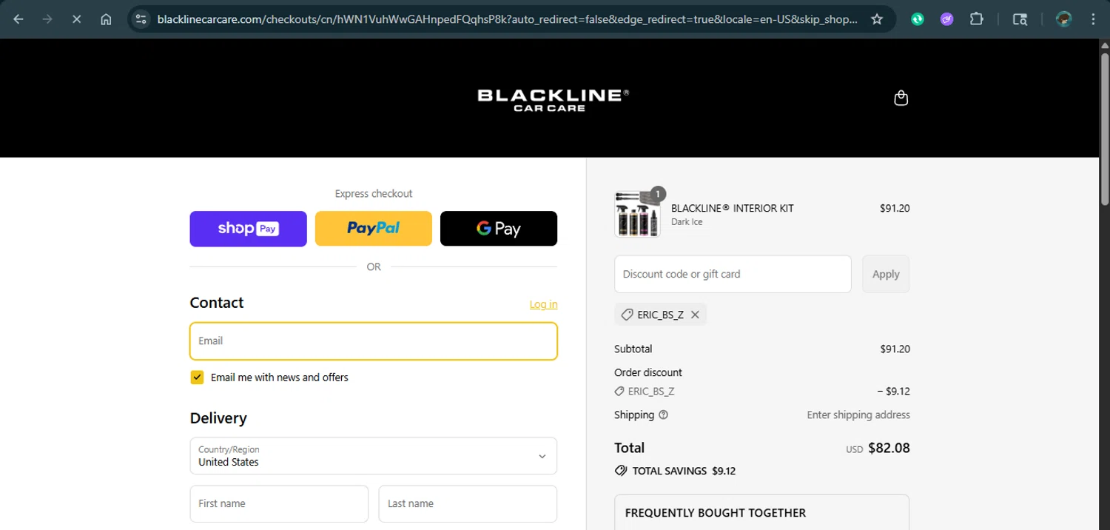Open the tab search side panel icon
The width and height of the screenshot is (1110, 530).
point(1020,19)
